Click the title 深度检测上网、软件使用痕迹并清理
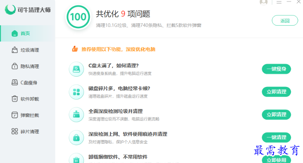This screenshot has height=163, width=303. (x=128, y=134)
